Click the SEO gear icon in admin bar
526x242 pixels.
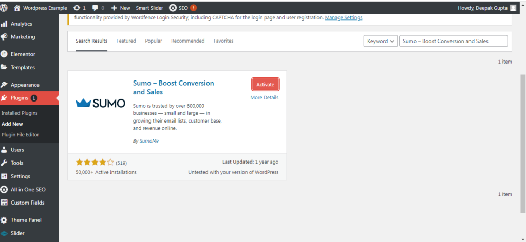173,8
